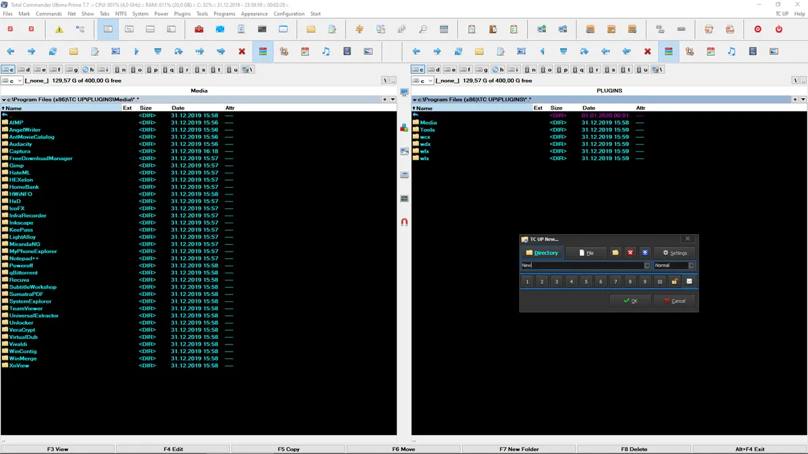This screenshot has width=808, height=454.
Task: Toggle the padlock icon in the dialog
Action: 674,282
